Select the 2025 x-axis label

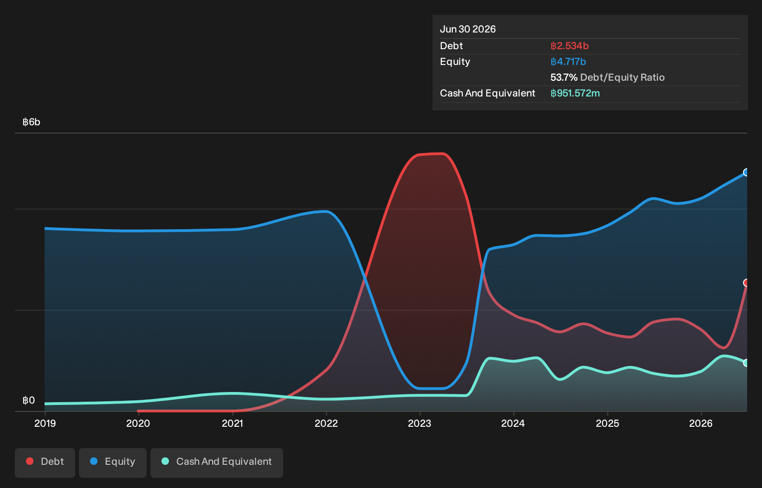[x=607, y=423]
